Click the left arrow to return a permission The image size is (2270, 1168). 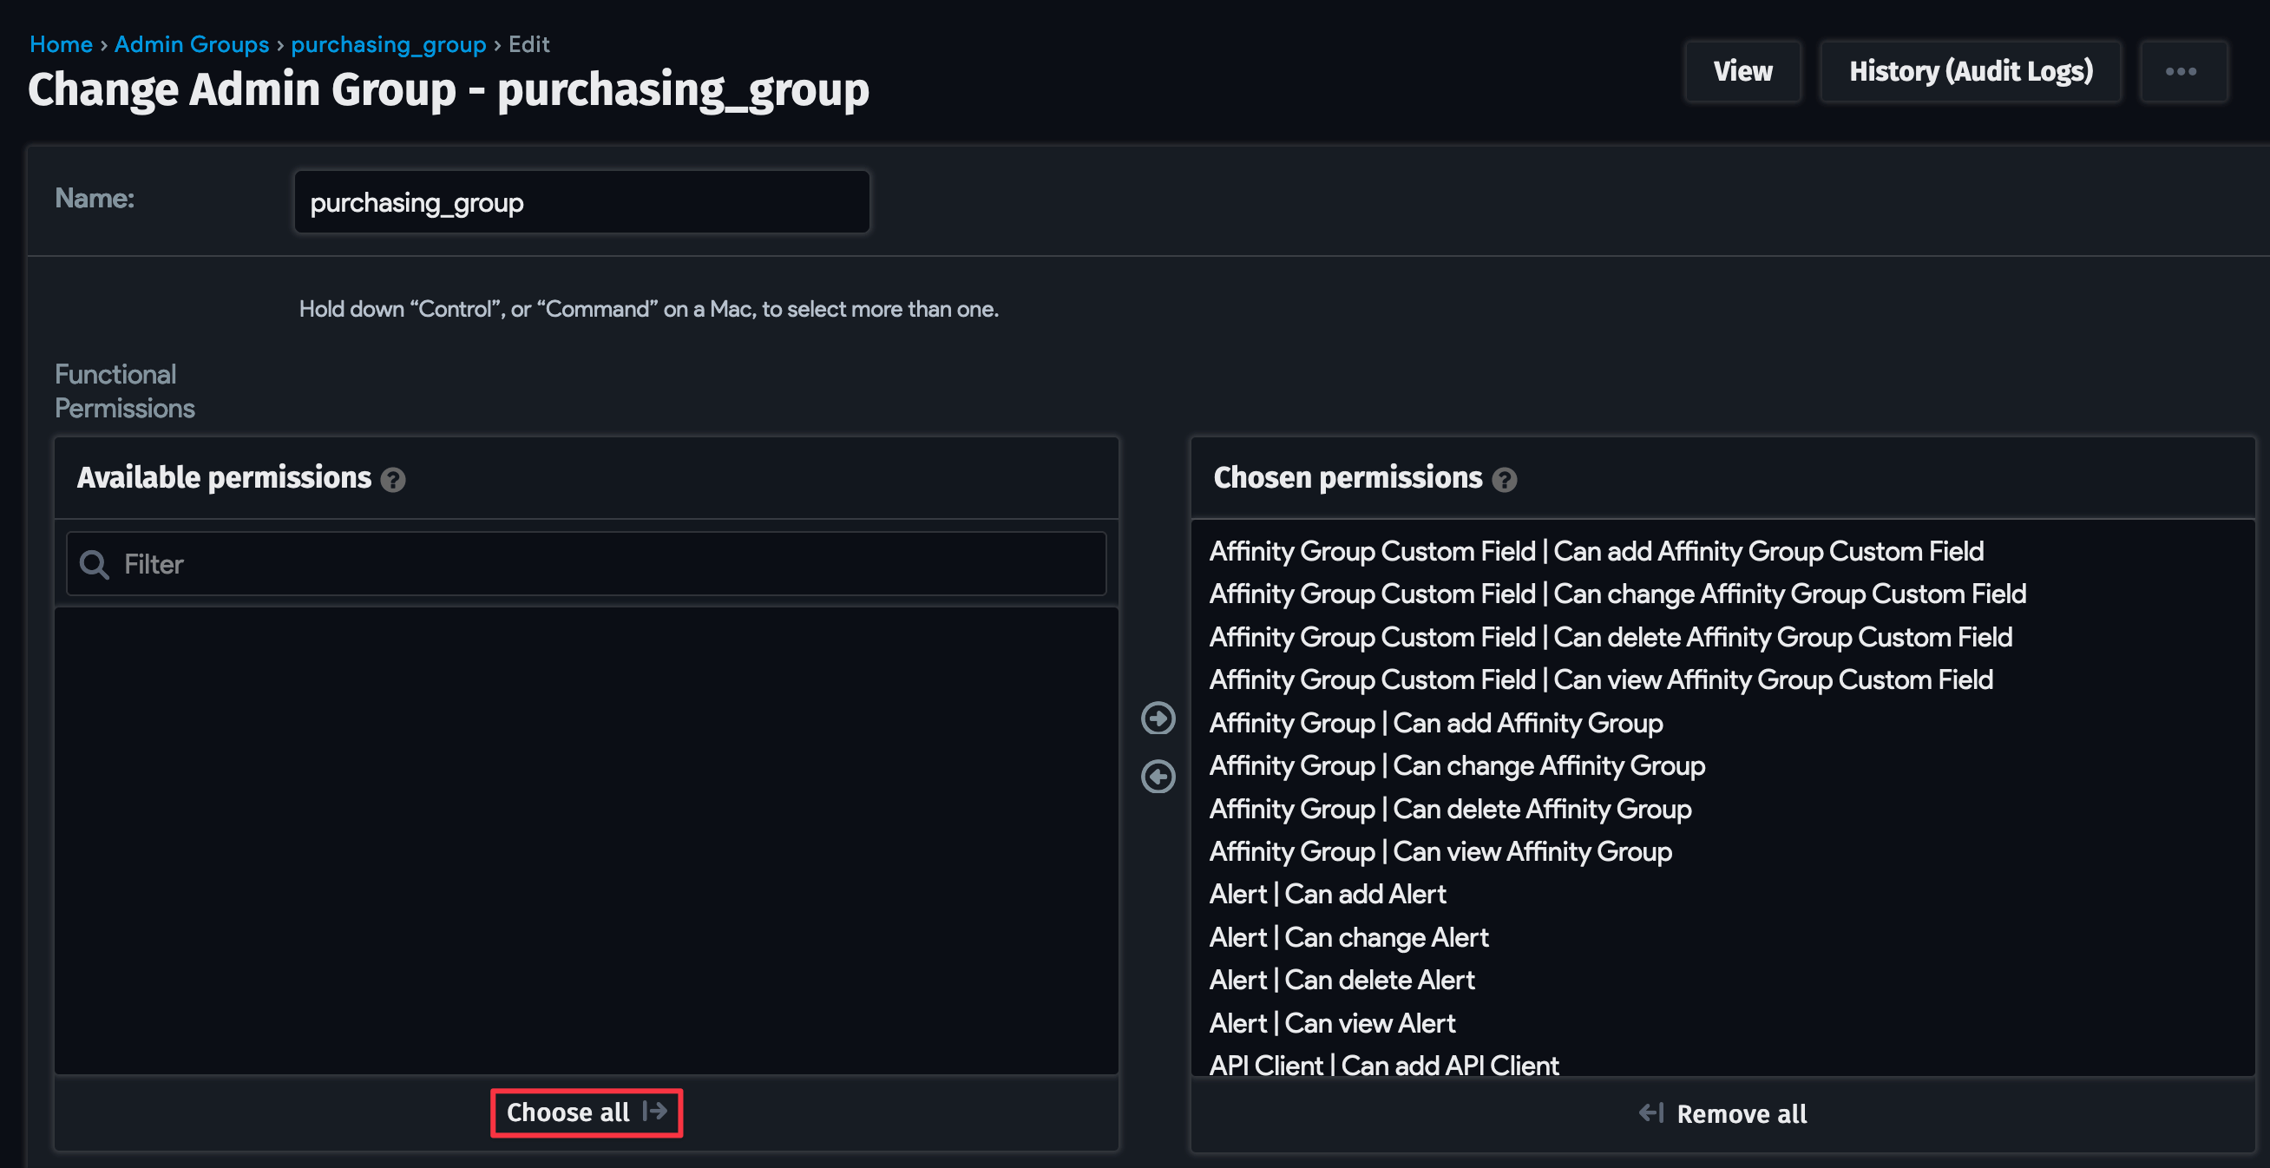coord(1157,778)
